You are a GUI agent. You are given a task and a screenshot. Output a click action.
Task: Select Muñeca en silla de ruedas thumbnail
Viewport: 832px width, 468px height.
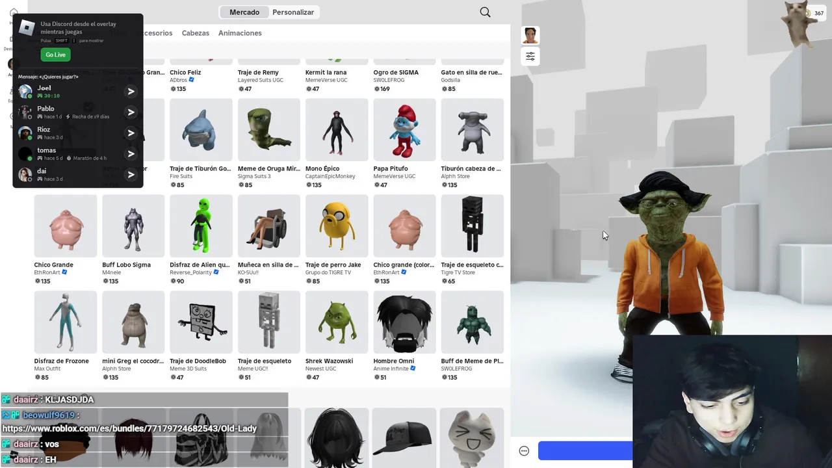pyautogui.click(x=269, y=226)
